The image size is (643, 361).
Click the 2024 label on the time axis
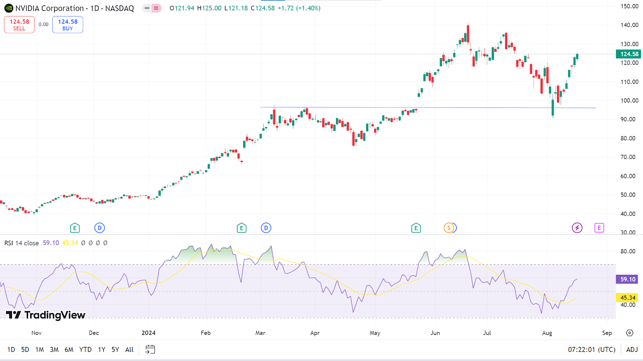click(148, 333)
